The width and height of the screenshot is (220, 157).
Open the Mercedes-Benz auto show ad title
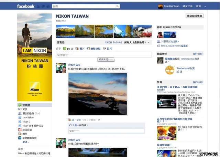tap(177, 88)
